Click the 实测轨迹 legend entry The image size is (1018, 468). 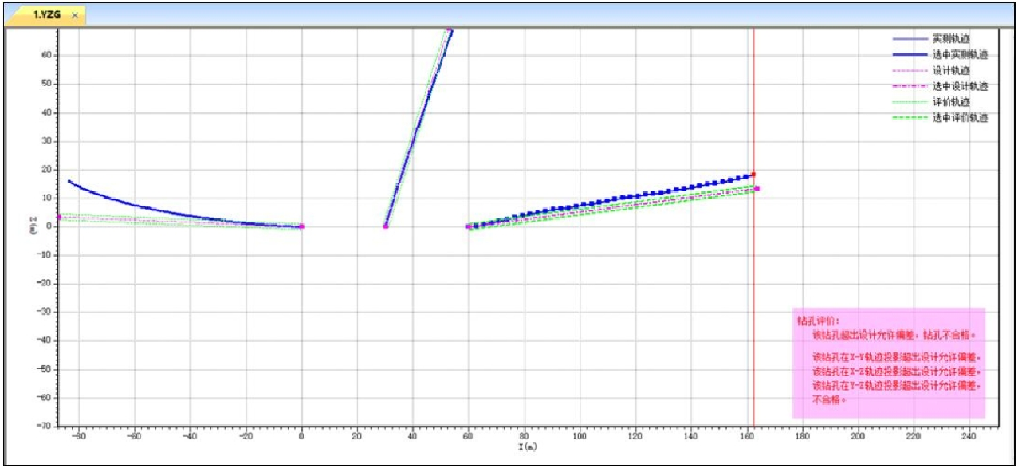(x=949, y=38)
